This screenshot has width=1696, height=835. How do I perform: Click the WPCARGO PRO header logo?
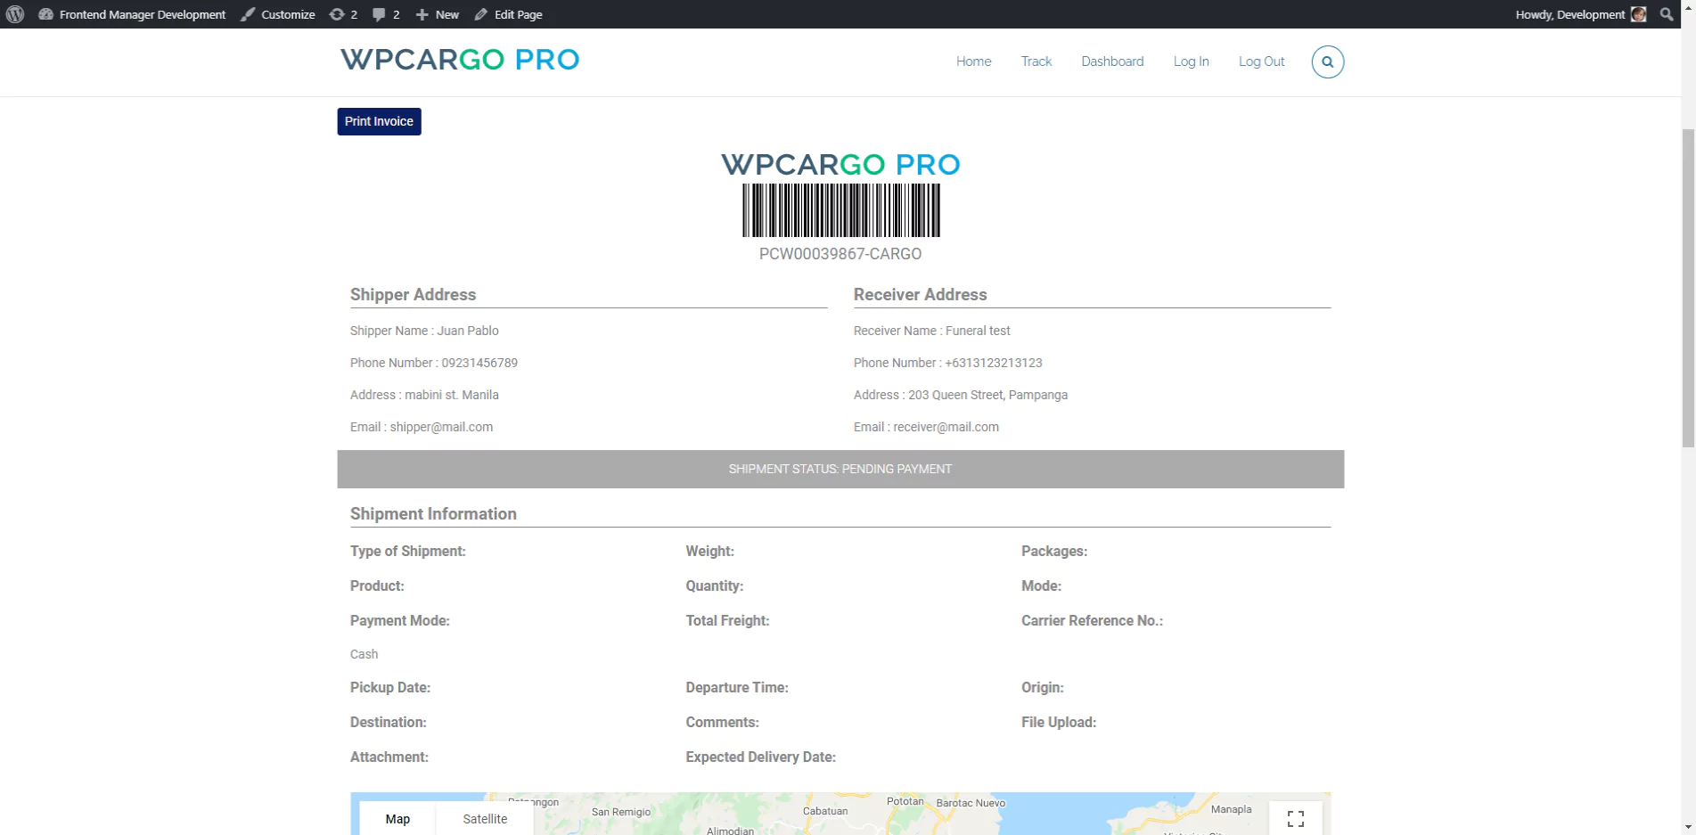[460, 60]
